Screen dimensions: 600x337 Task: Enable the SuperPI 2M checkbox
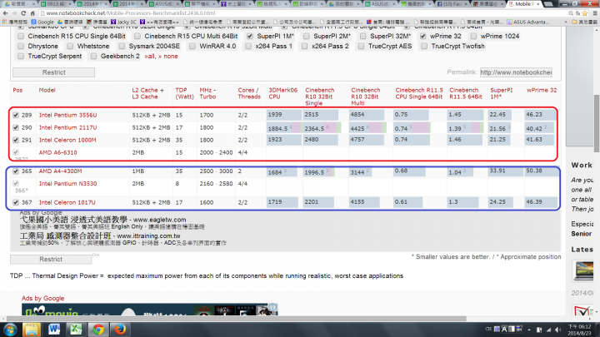tap(307, 37)
